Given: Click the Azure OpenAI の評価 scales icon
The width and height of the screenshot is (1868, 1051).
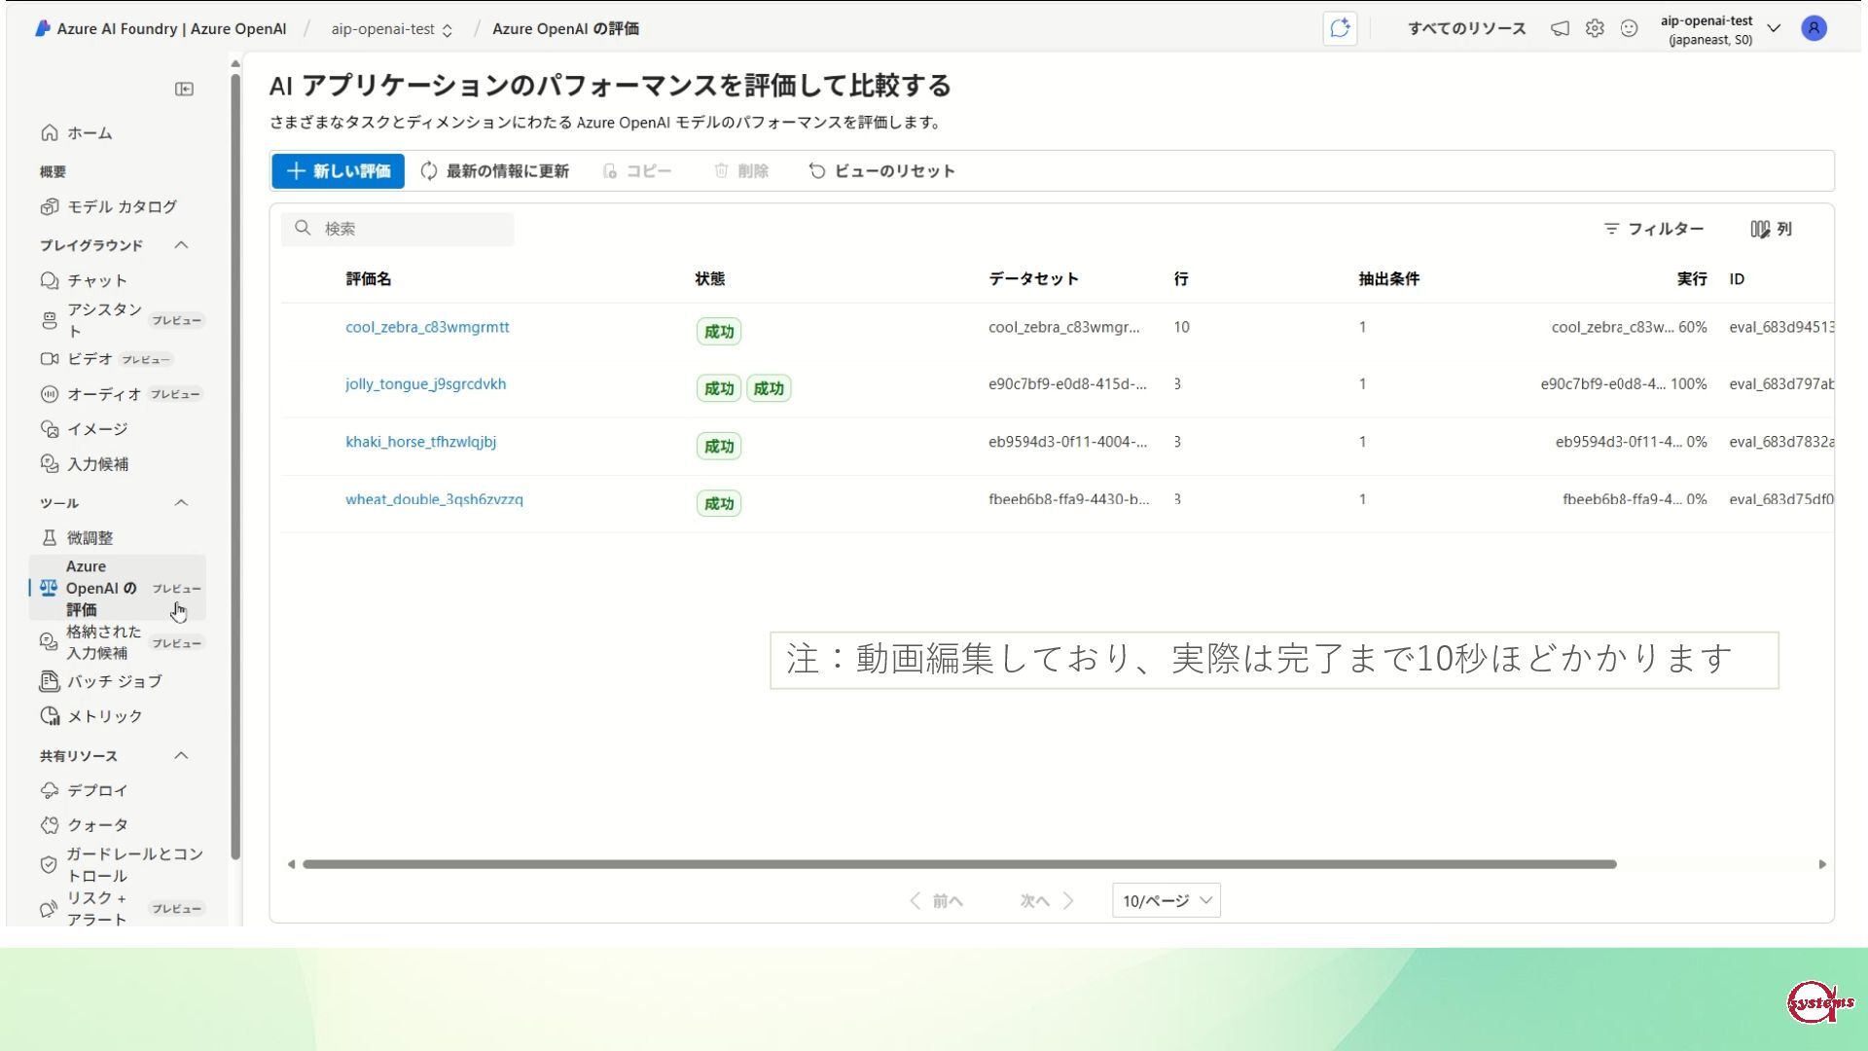Looking at the screenshot, I should tap(49, 588).
